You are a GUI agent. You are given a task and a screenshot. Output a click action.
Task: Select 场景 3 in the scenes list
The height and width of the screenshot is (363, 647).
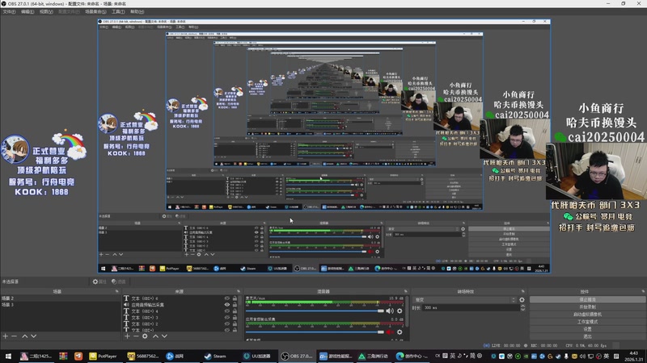pyautogui.click(x=61, y=305)
